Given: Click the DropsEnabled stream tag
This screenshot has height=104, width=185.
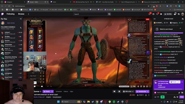Looking at the screenshot, I should coord(57,97).
